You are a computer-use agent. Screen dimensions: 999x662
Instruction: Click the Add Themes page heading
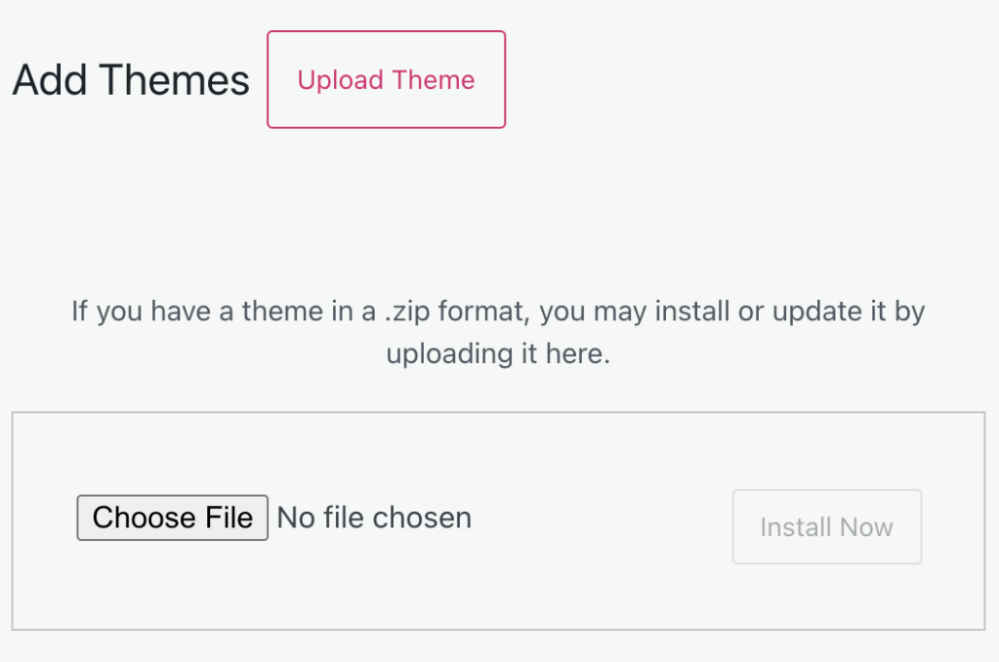click(129, 79)
